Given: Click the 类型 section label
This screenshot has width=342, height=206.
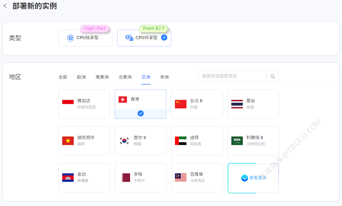Looking at the screenshot, I should [x=15, y=38].
